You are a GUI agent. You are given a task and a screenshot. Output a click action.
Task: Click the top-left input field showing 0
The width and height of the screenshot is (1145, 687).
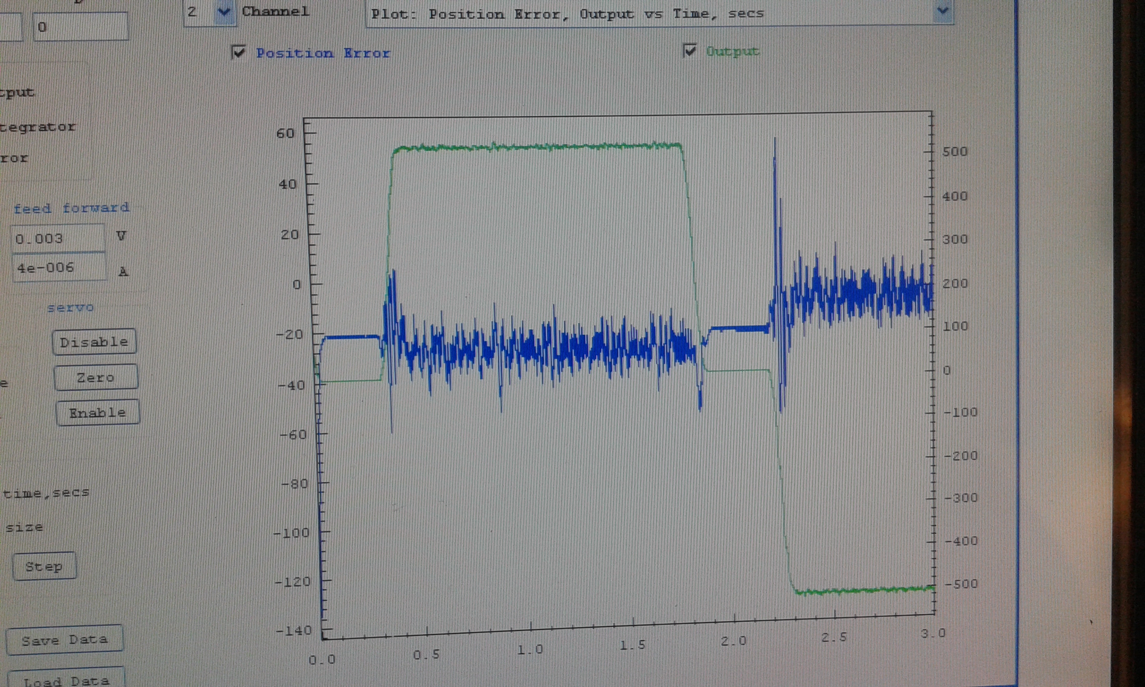[x=80, y=27]
